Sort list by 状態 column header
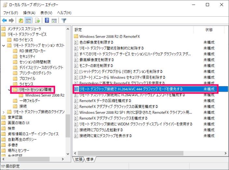 (209, 30)
